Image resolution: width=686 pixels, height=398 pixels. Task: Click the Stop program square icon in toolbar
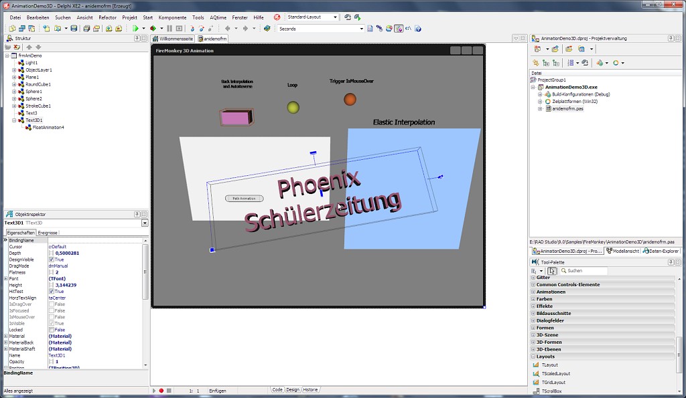179,28
